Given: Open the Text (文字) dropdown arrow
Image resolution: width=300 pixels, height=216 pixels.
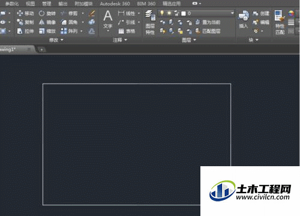Looking at the screenshot, I should coord(108,31).
